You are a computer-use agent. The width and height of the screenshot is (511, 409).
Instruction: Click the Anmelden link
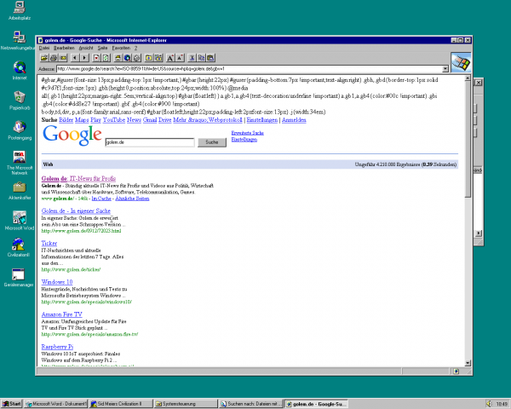(294, 119)
